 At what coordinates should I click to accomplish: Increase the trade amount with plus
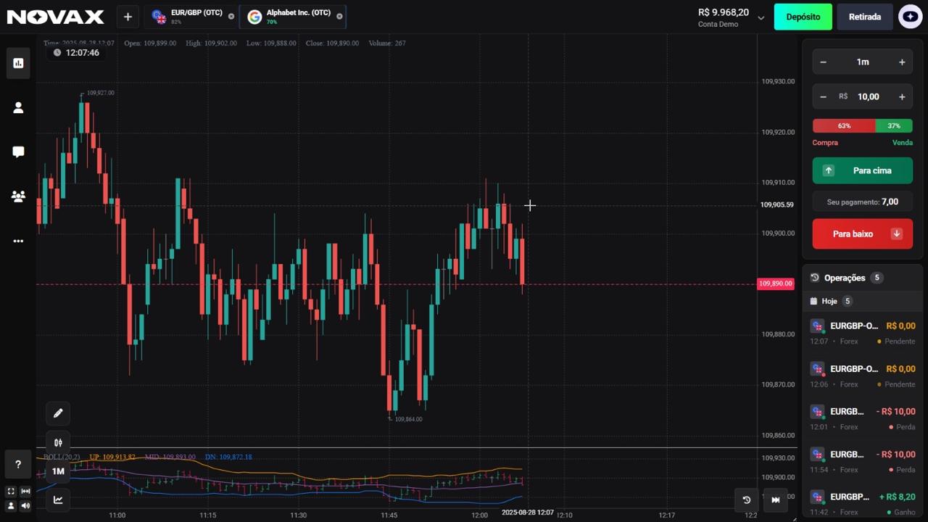[x=902, y=97]
